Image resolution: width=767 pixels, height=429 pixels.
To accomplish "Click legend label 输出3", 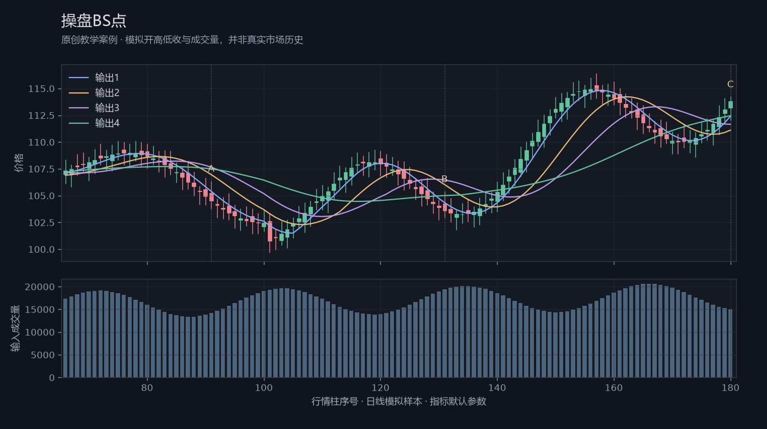I will 107,108.
